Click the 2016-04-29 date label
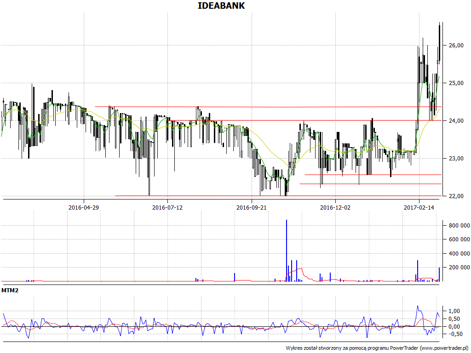This screenshot has width=471, height=353. point(84,207)
